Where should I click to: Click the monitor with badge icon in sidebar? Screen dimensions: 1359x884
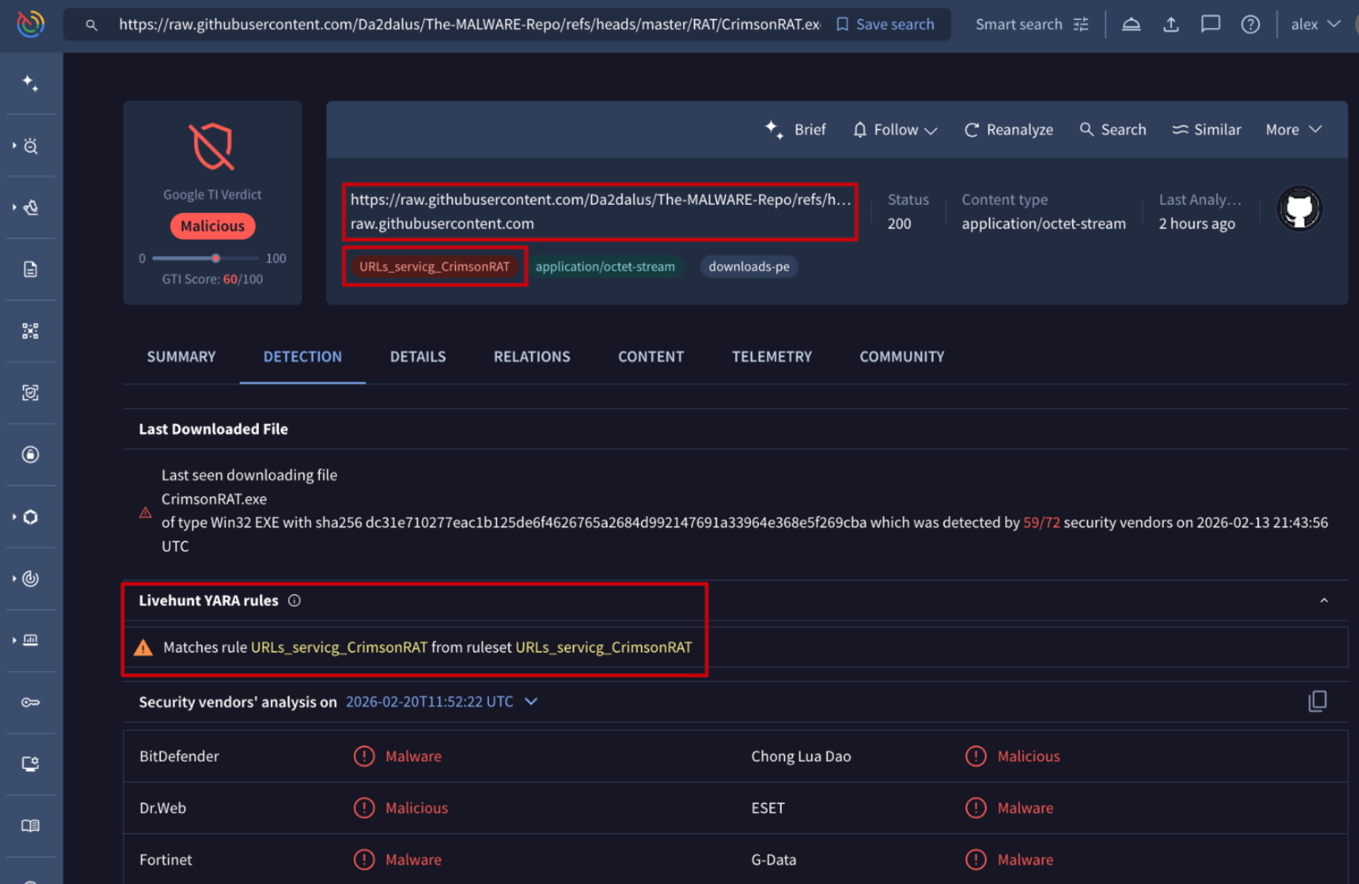[x=30, y=764]
